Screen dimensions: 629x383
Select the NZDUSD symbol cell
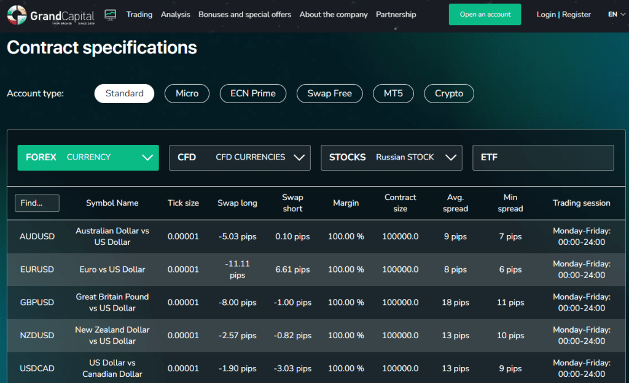37,335
